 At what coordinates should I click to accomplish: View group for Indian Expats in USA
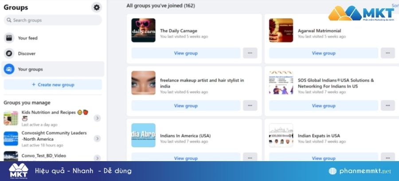tap(324, 157)
